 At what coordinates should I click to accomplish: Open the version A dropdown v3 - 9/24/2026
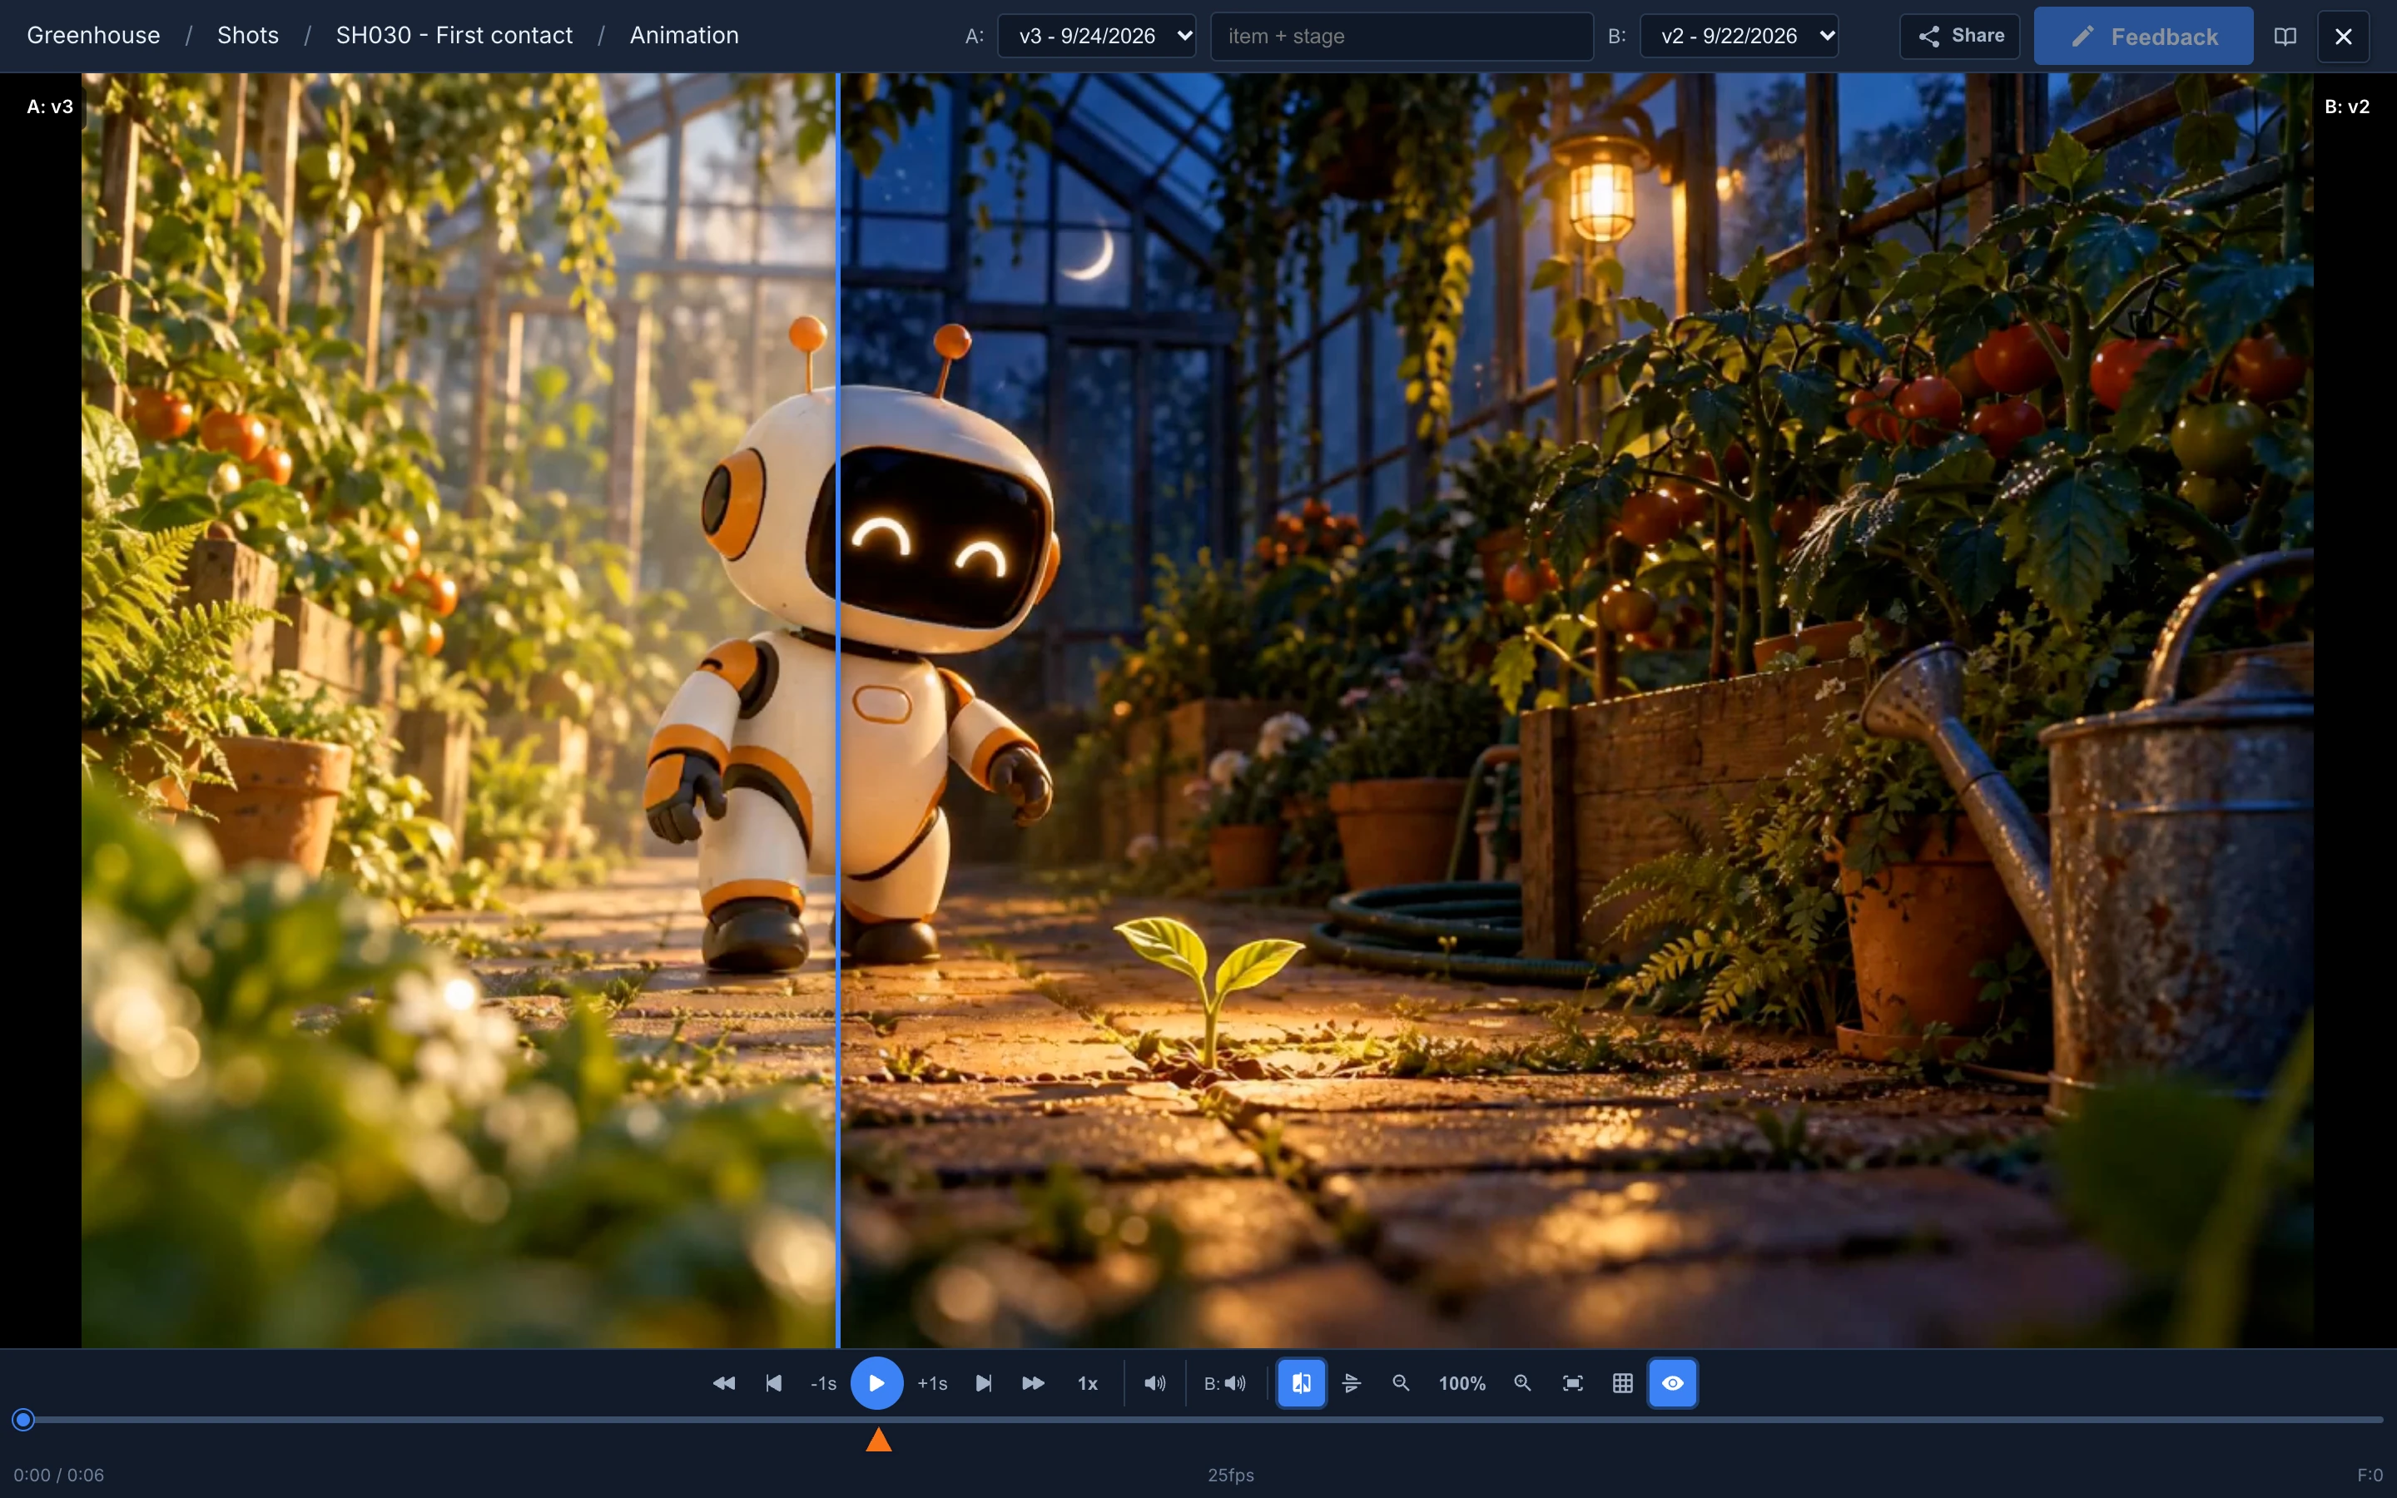[x=1096, y=36]
